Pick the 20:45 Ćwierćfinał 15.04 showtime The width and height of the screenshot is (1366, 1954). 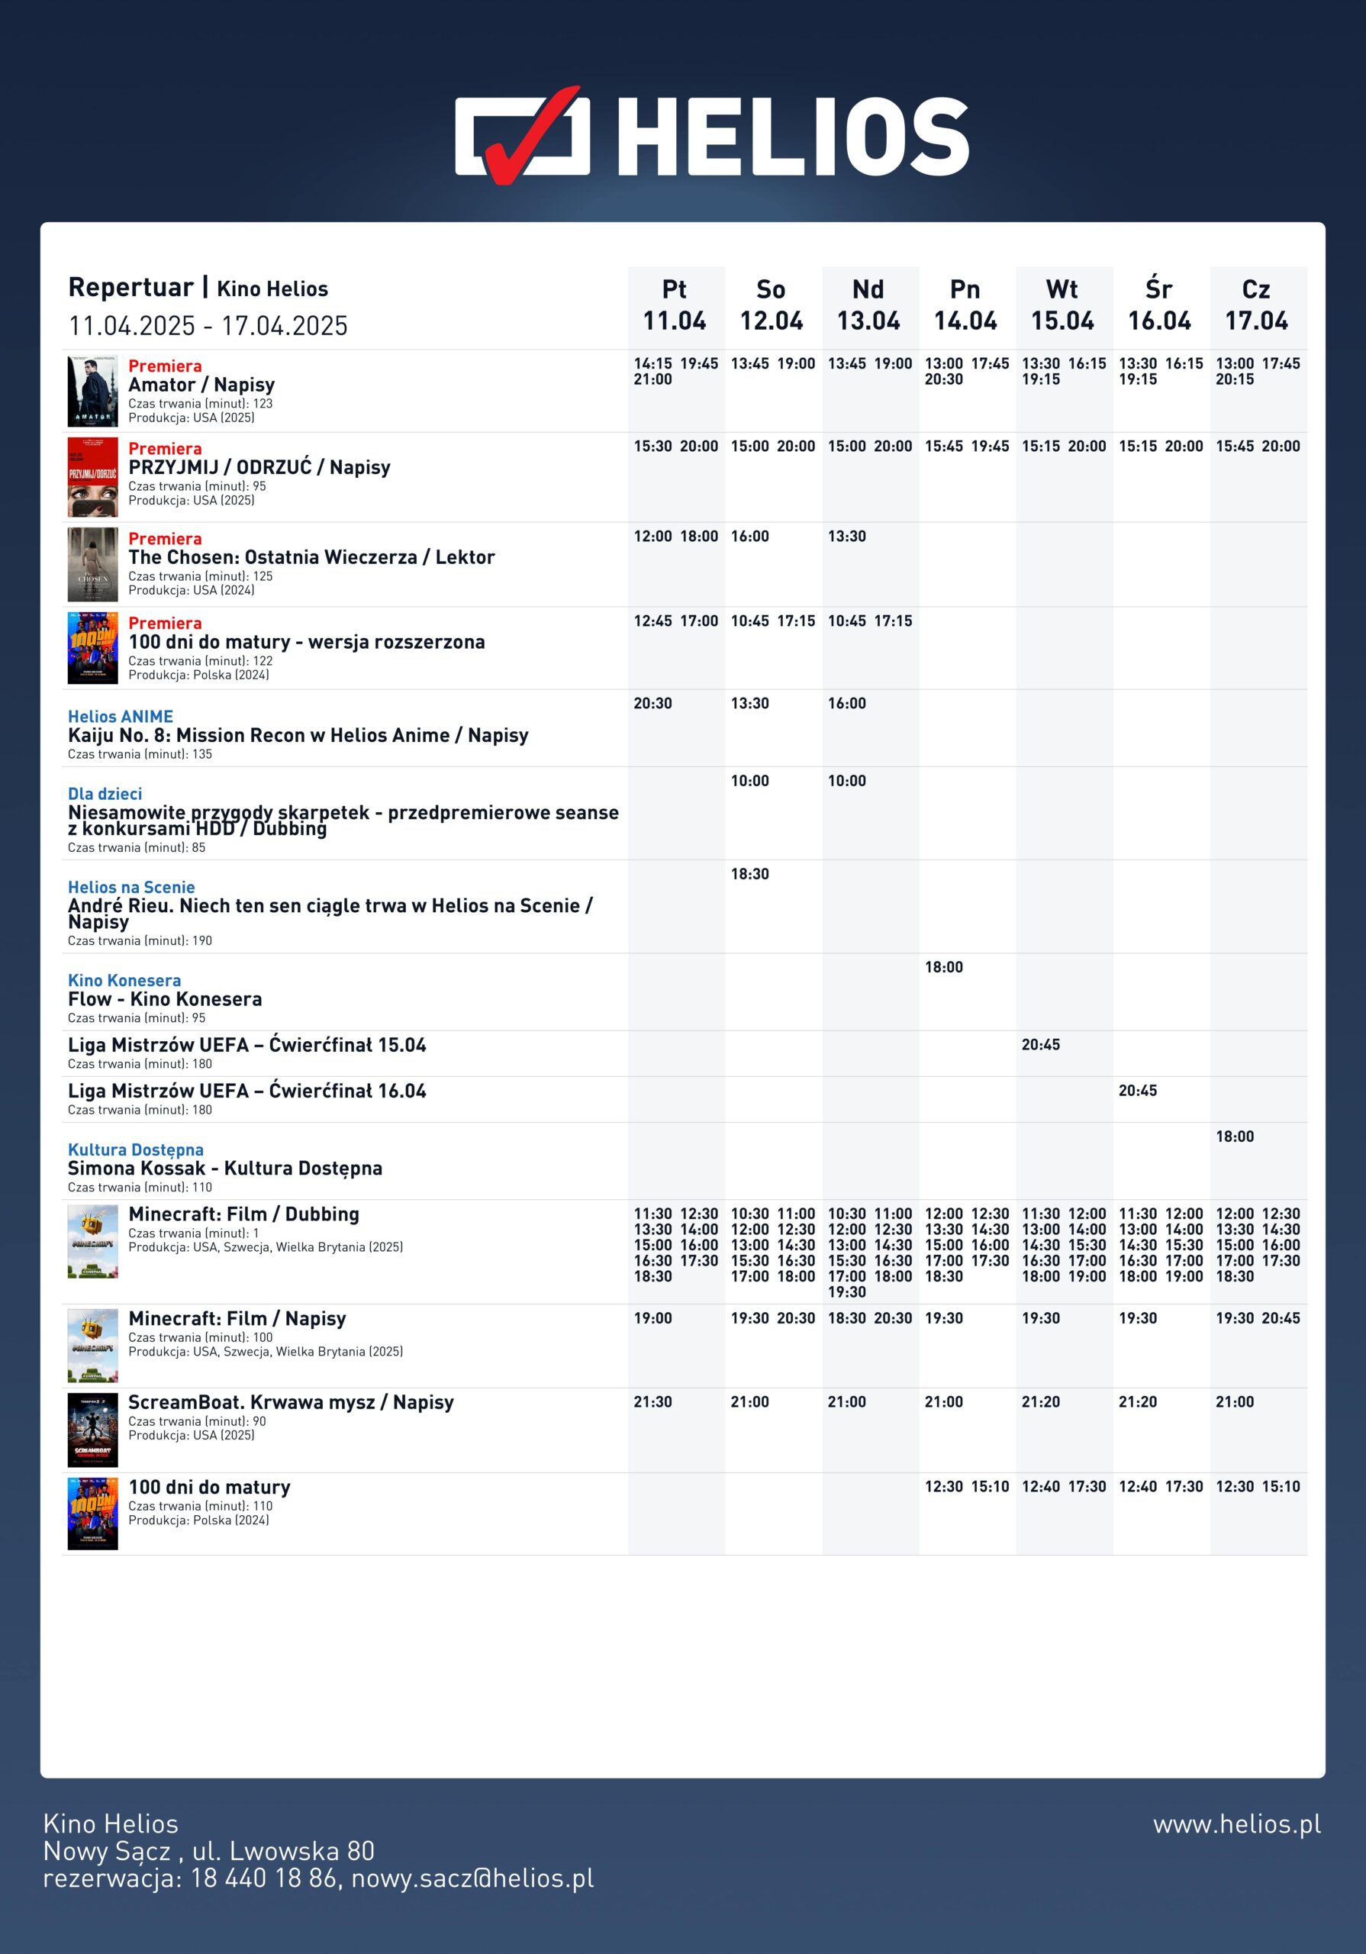coord(1040,1044)
